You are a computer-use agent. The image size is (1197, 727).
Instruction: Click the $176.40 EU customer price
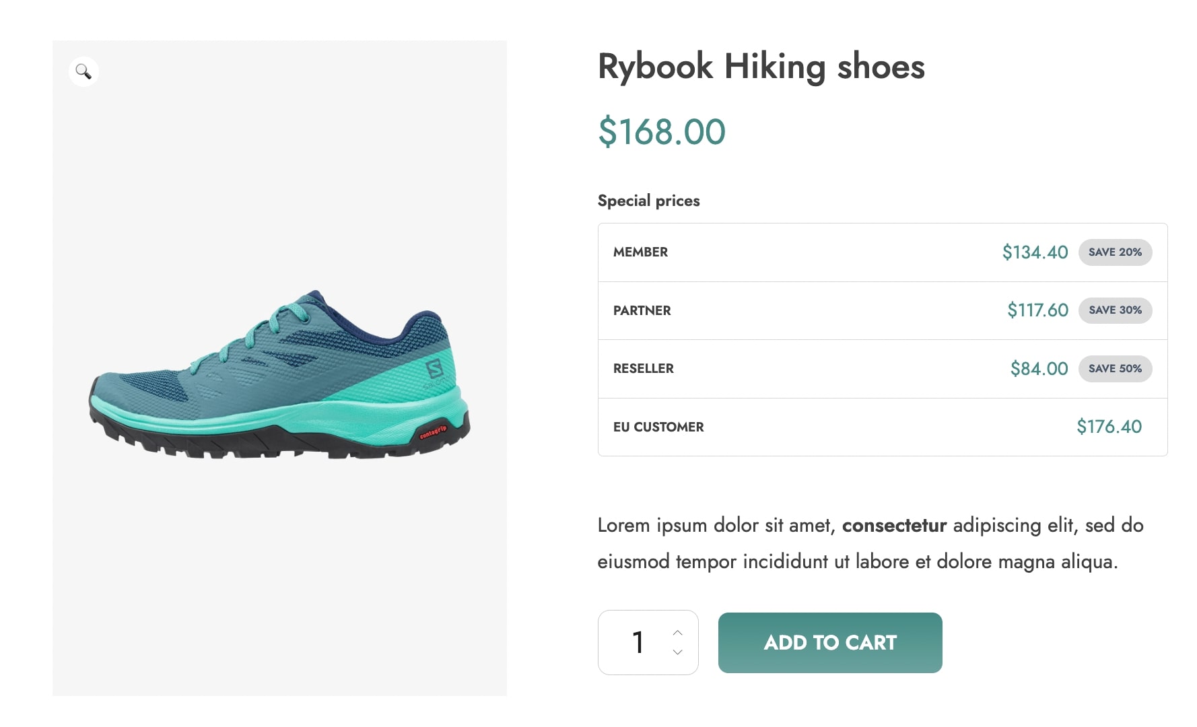coord(1109,427)
